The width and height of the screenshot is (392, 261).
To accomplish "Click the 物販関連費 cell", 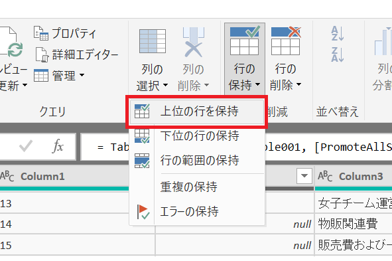I will pos(354,224).
